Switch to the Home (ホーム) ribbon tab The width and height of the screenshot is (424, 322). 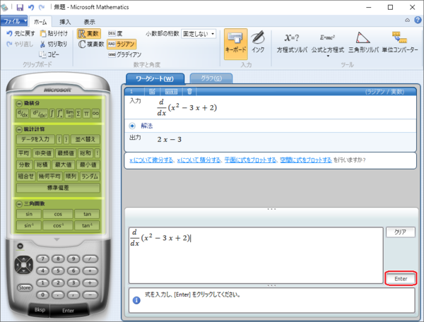pos(40,22)
